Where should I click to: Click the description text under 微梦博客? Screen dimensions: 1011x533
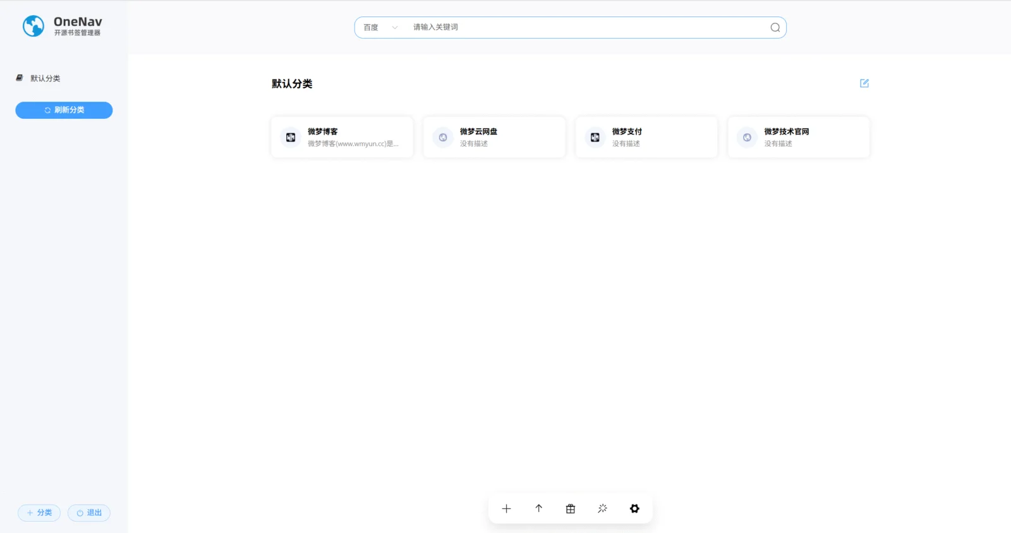(353, 144)
